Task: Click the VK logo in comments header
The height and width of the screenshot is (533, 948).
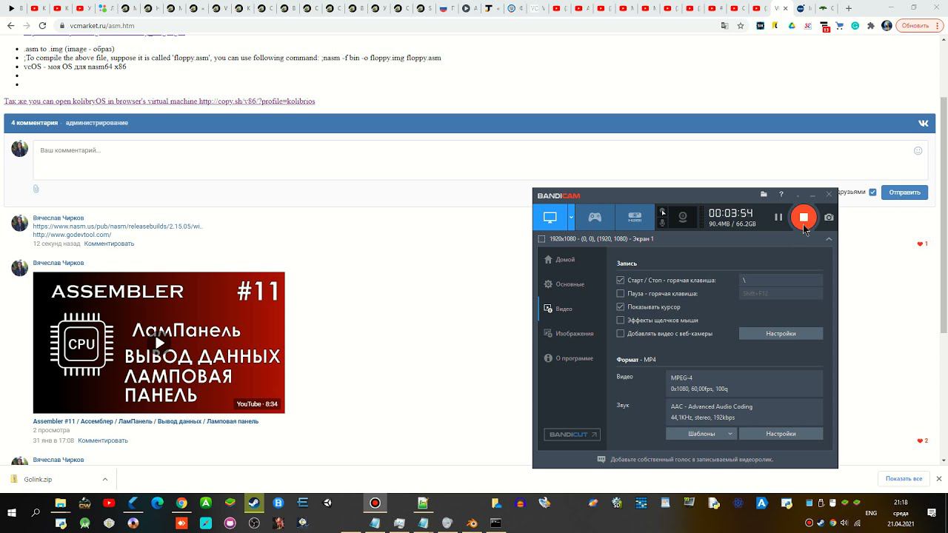Action: click(923, 123)
